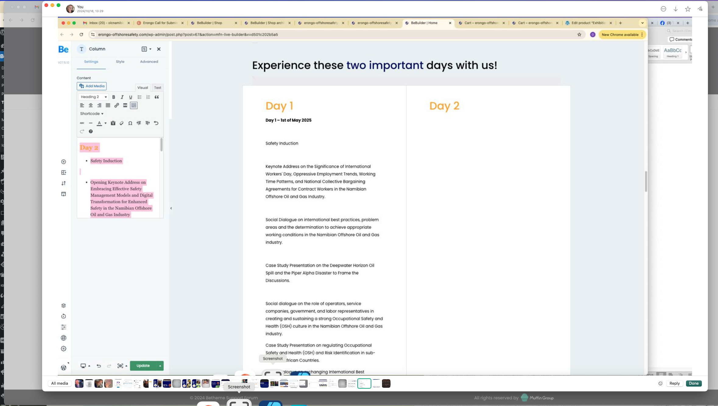
Task: Insert or edit a link
Action: 117,105
